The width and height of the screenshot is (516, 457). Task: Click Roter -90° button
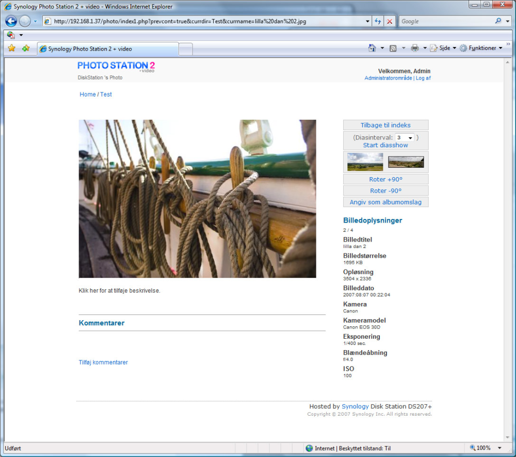[385, 191]
